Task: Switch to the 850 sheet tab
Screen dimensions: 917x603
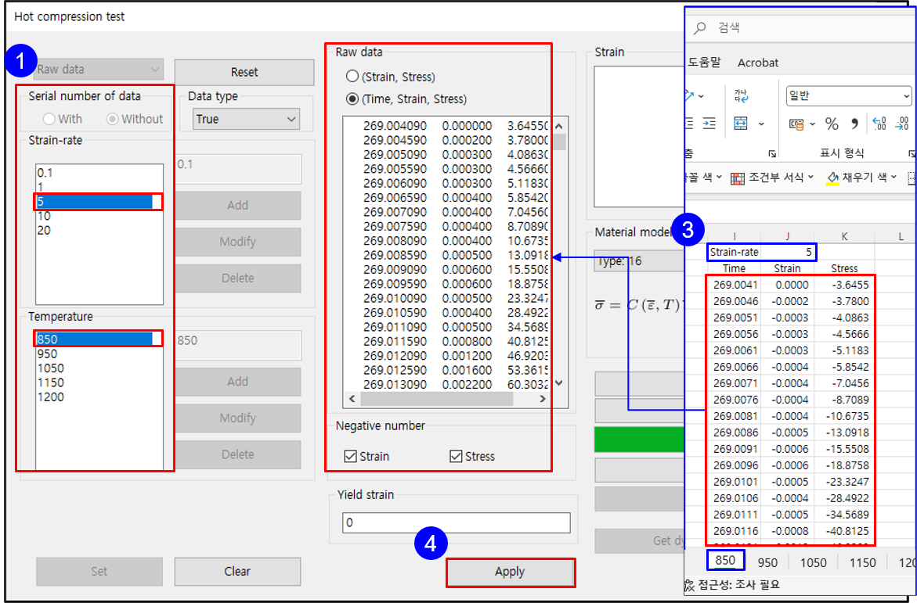Action: [725, 560]
